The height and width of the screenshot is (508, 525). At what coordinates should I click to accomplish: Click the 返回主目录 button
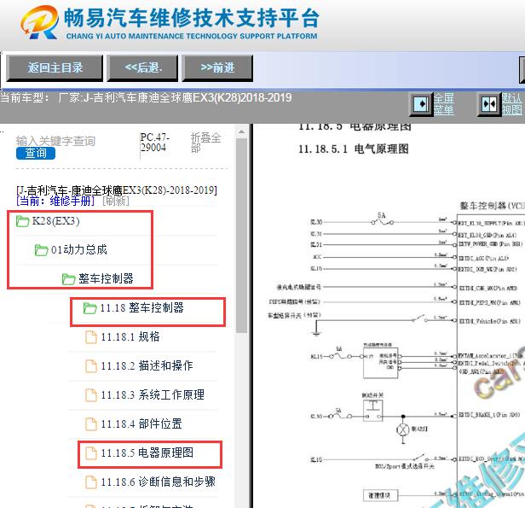pyautogui.click(x=55, y=68)
